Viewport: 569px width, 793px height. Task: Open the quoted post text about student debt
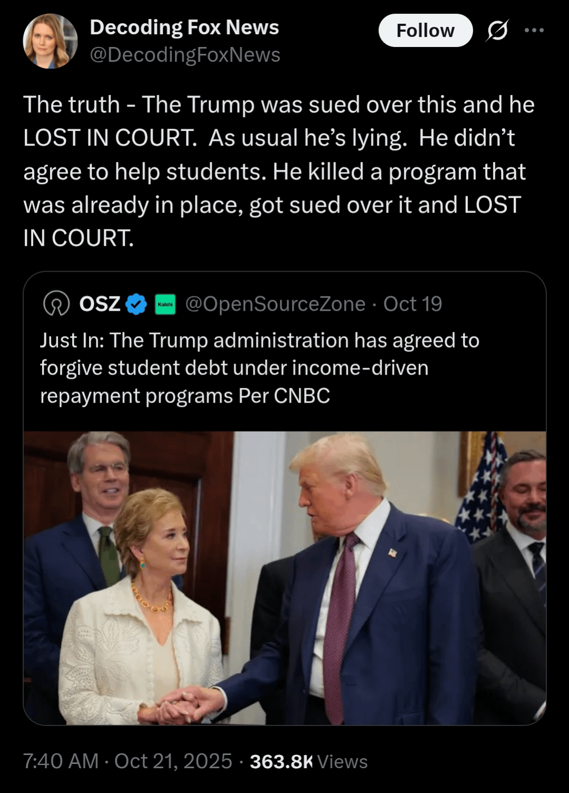click(259, 368)
